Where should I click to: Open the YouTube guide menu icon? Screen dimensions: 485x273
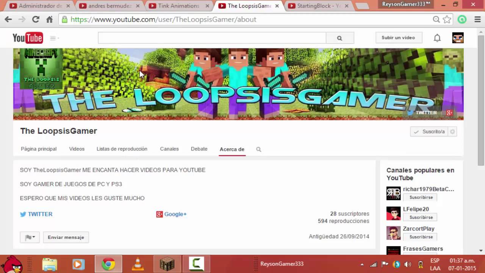(54, 38)
